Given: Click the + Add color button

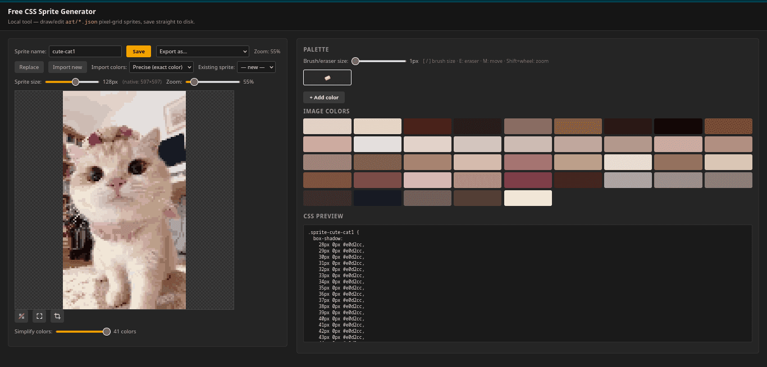Looking at the screenshot, I should click(x=324, y=98).
